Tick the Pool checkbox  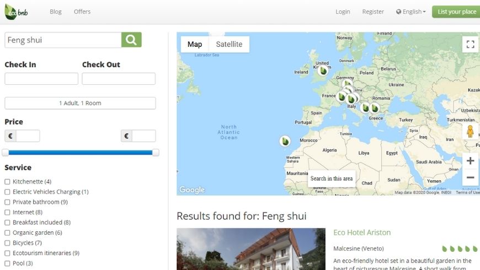click(x=7, y=263)
